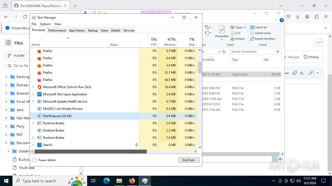This screenshot has height=186, width=332.
Task: Open Microsoft Edge from taskbar
Action: point(107,181)
